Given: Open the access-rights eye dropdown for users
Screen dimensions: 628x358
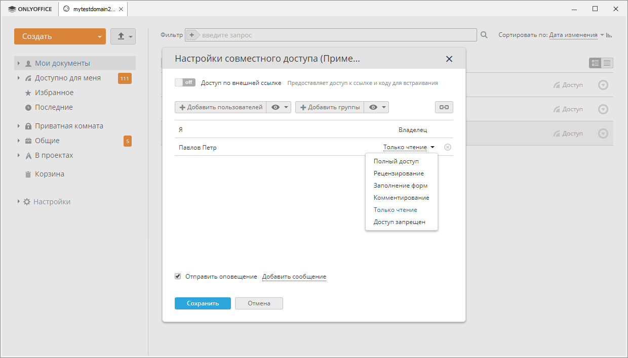Looking at the screenshot, I should pos(279,107).
